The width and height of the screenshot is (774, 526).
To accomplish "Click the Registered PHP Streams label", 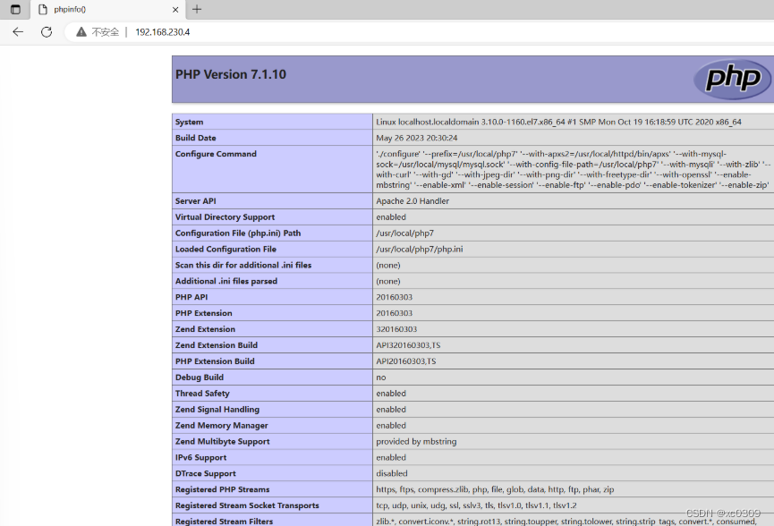I will point(223,489).
